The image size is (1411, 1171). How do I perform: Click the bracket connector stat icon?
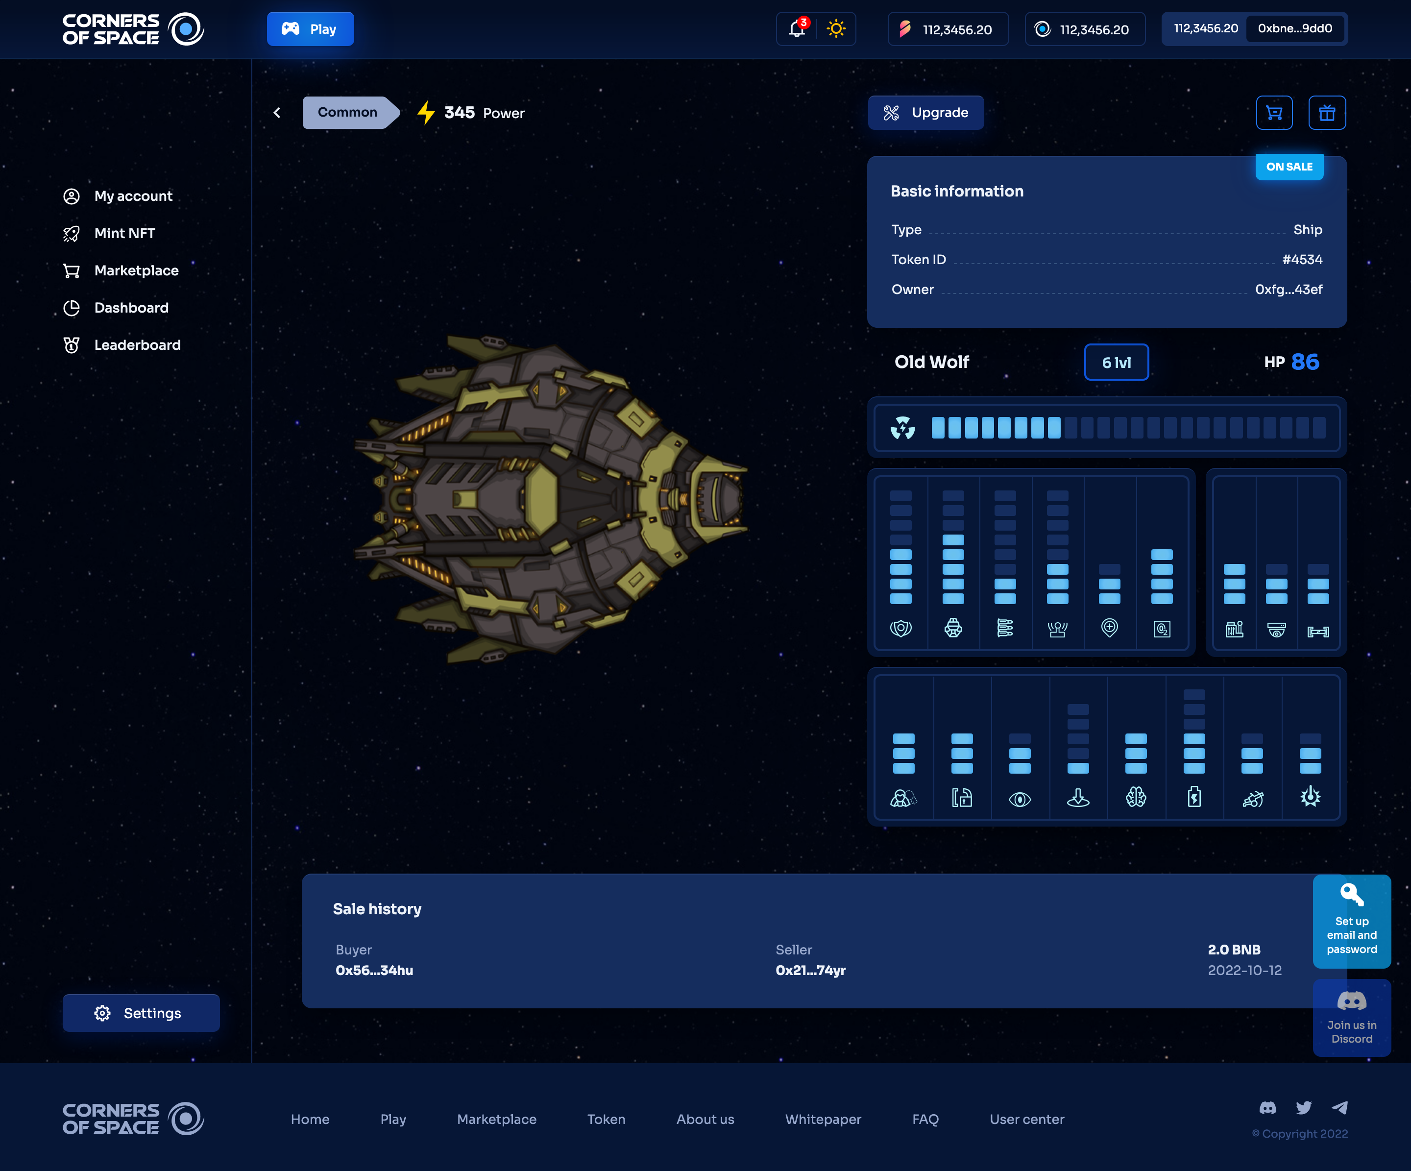click(1317, 632)
